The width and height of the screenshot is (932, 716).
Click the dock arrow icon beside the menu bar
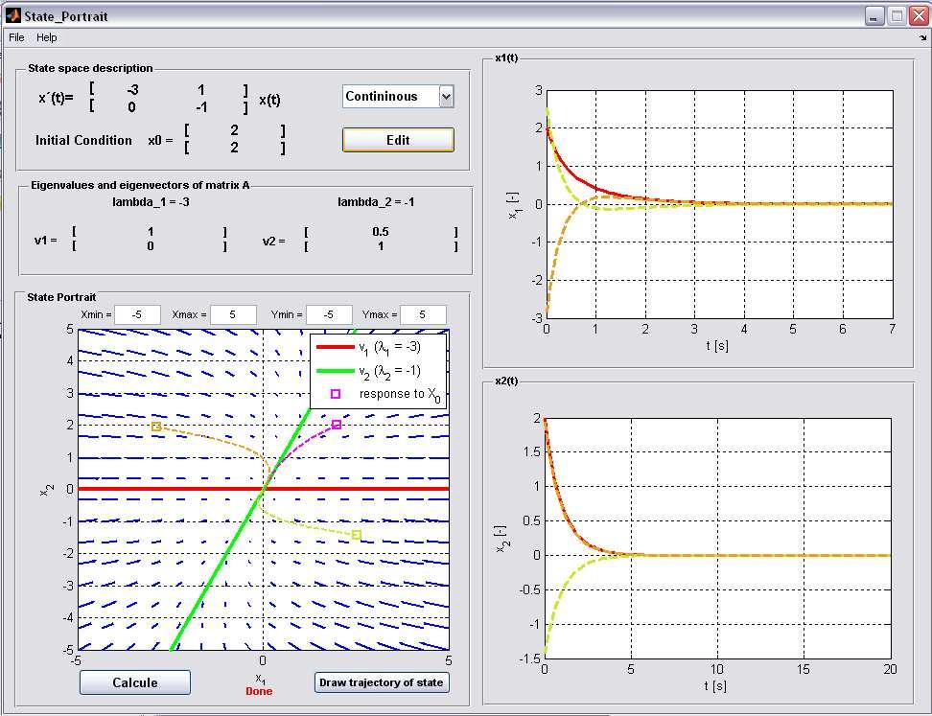tap(922, 37)
